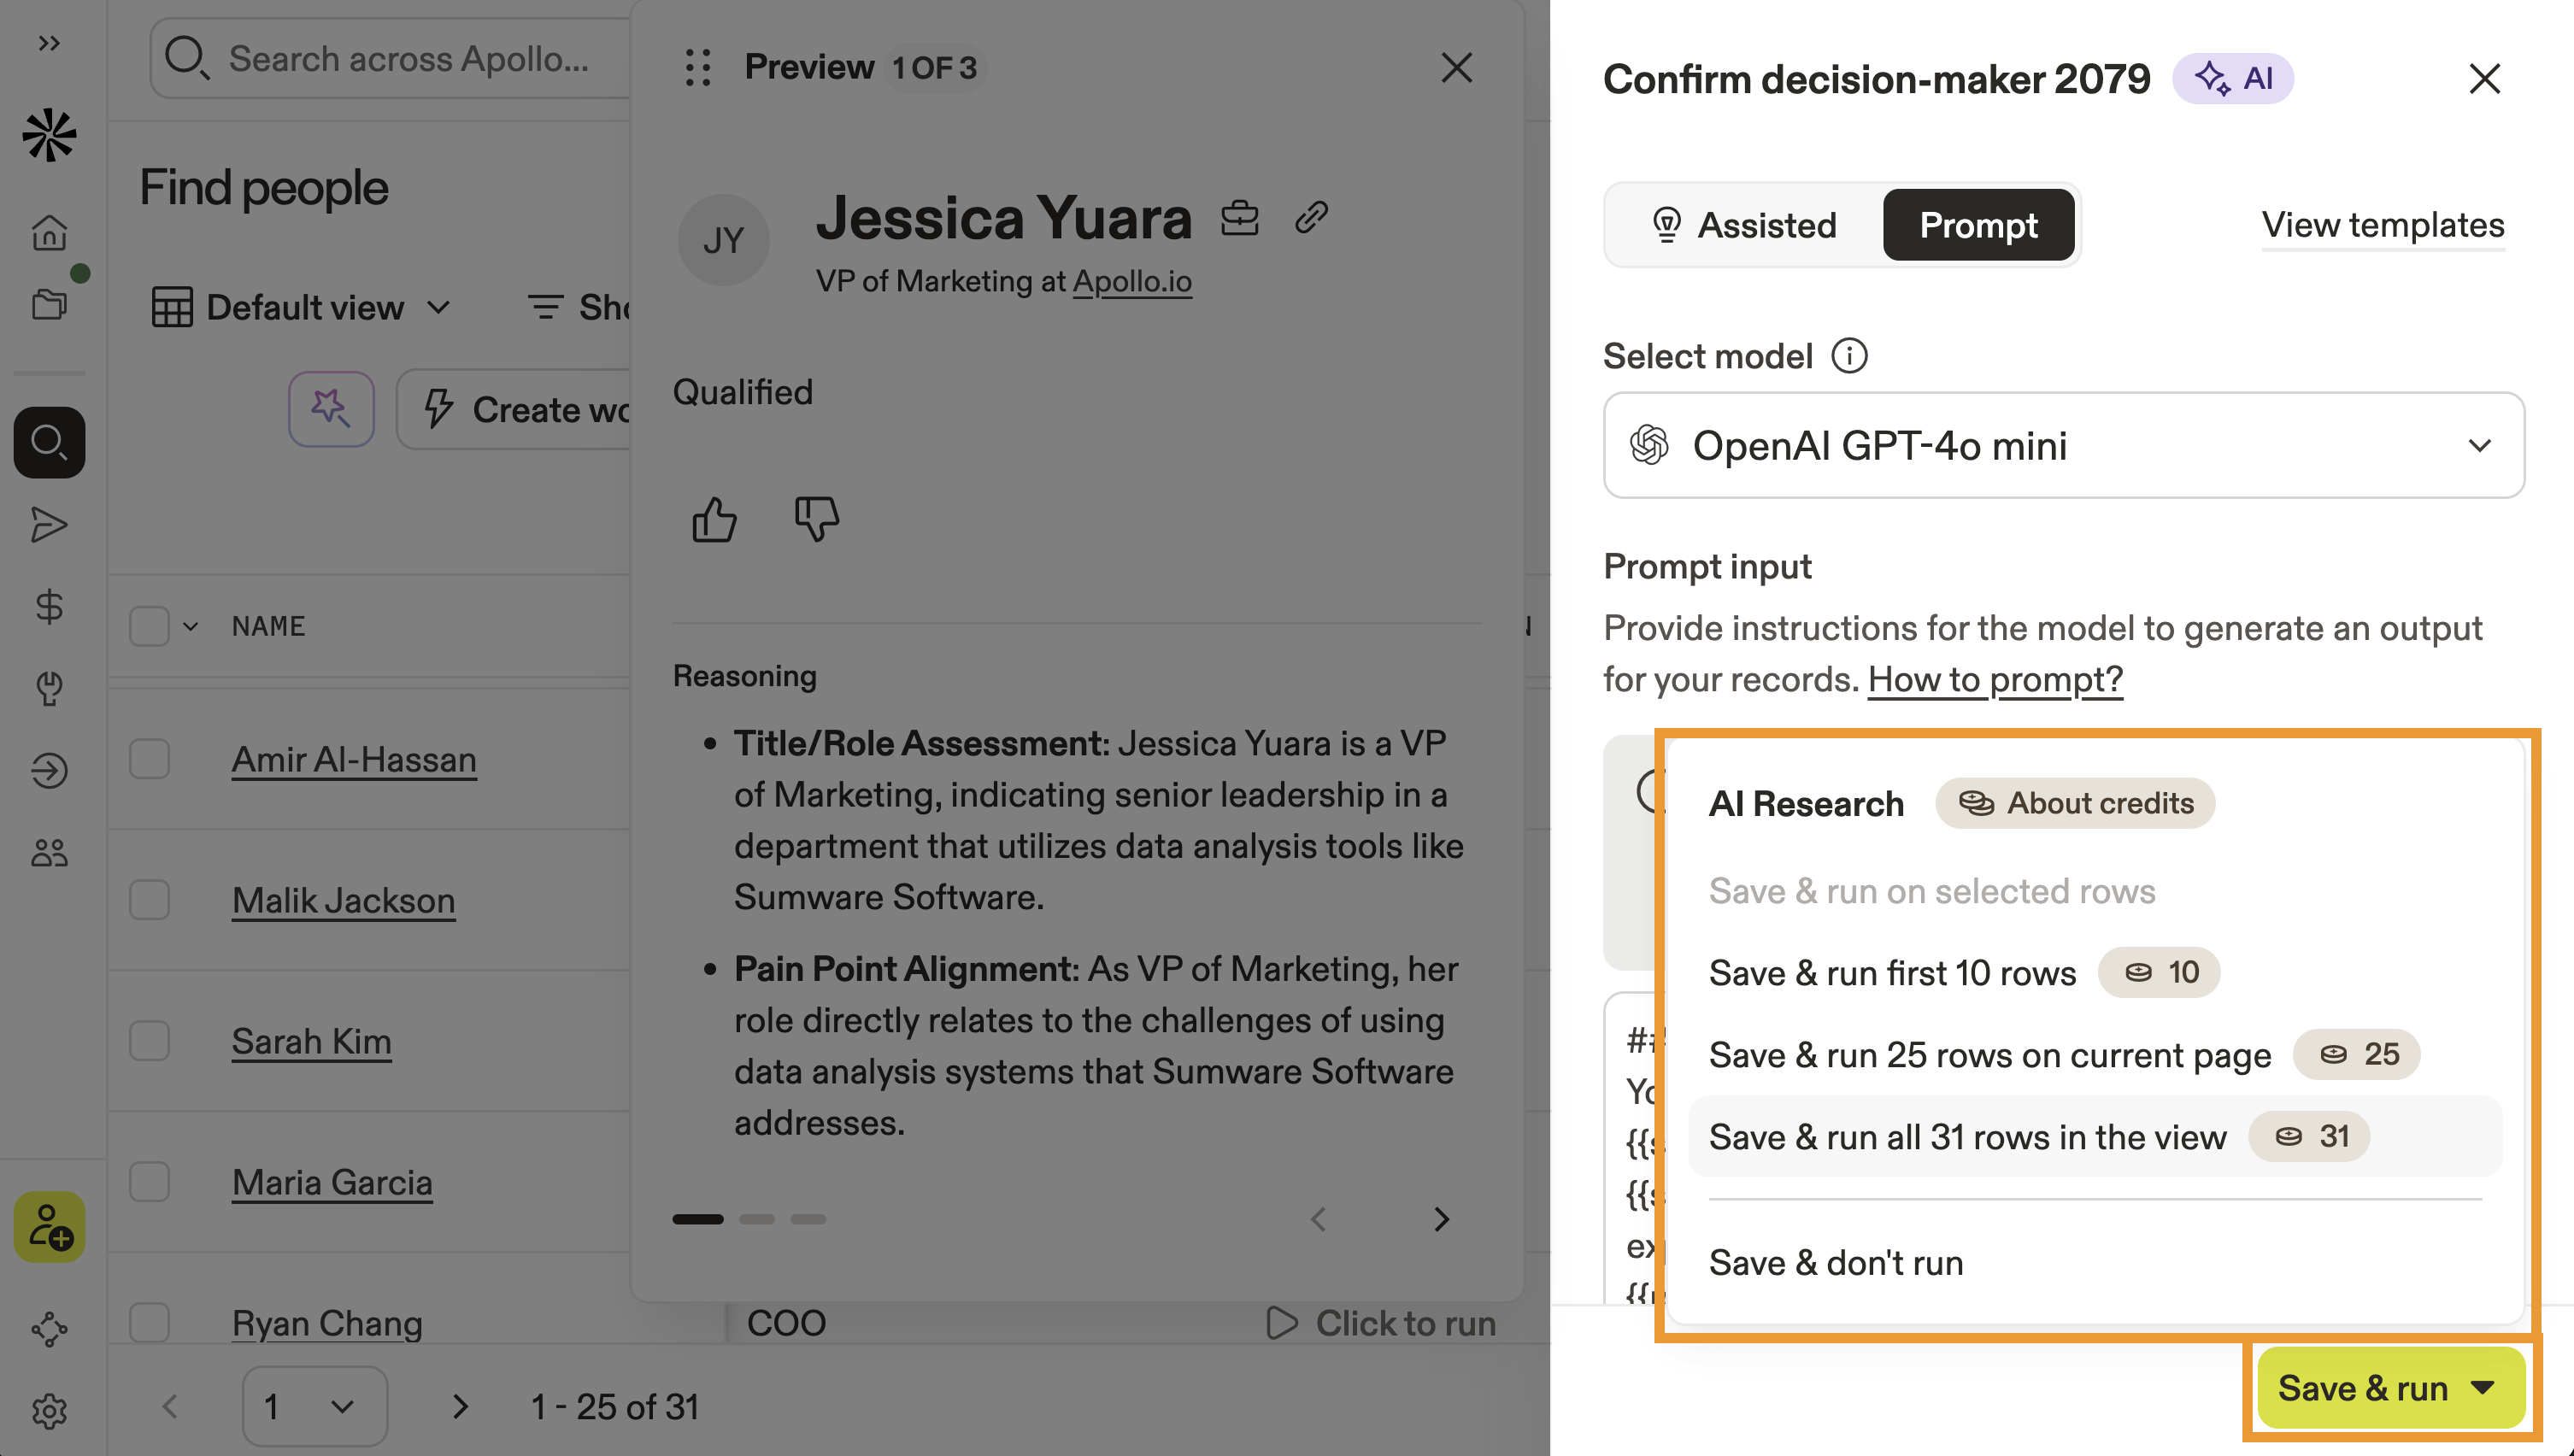The height and width of the screenshot is (1456, 2574).
Task: Tick the Maria Garcia row checkbox
Action: coord(149,1182)
